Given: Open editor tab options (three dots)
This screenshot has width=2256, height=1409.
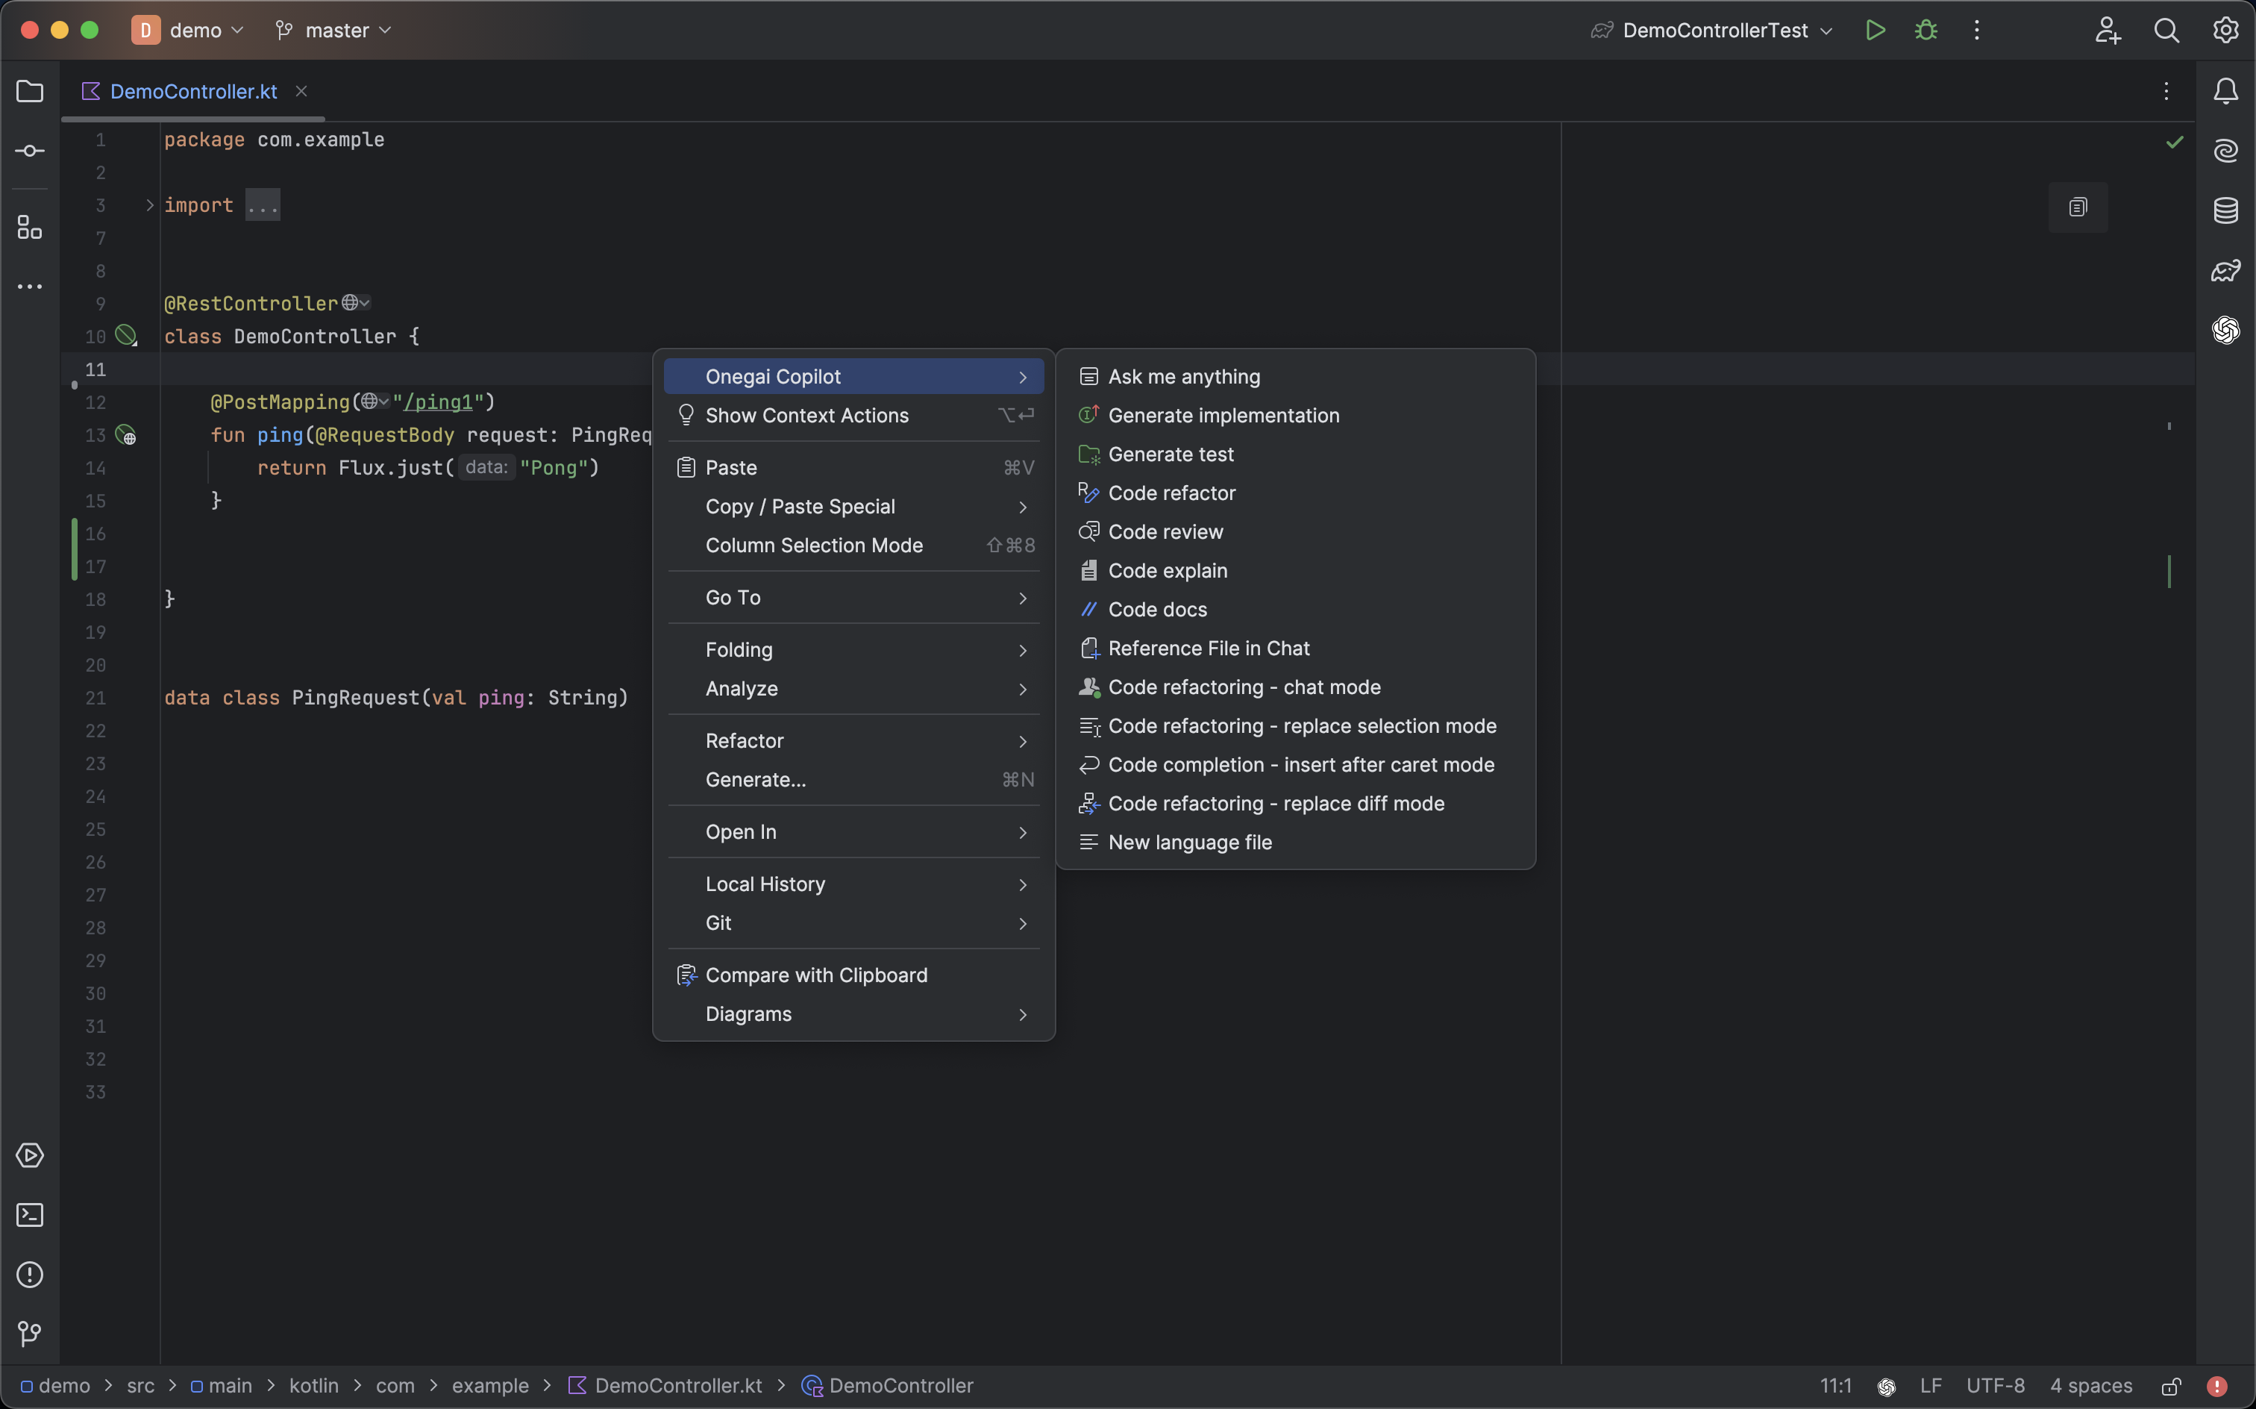Looking at the screenshot, I should 2166,91.
